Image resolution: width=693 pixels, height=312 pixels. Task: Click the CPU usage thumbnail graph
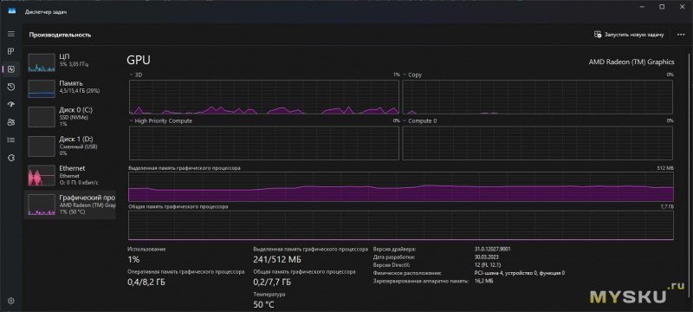(x=42, y=62)
